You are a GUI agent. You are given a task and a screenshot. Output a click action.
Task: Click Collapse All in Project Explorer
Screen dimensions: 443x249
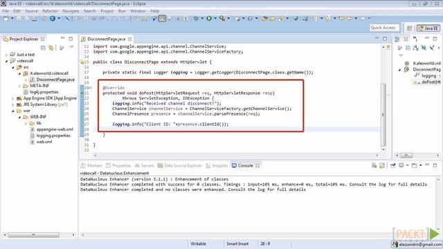click(43, 48)
